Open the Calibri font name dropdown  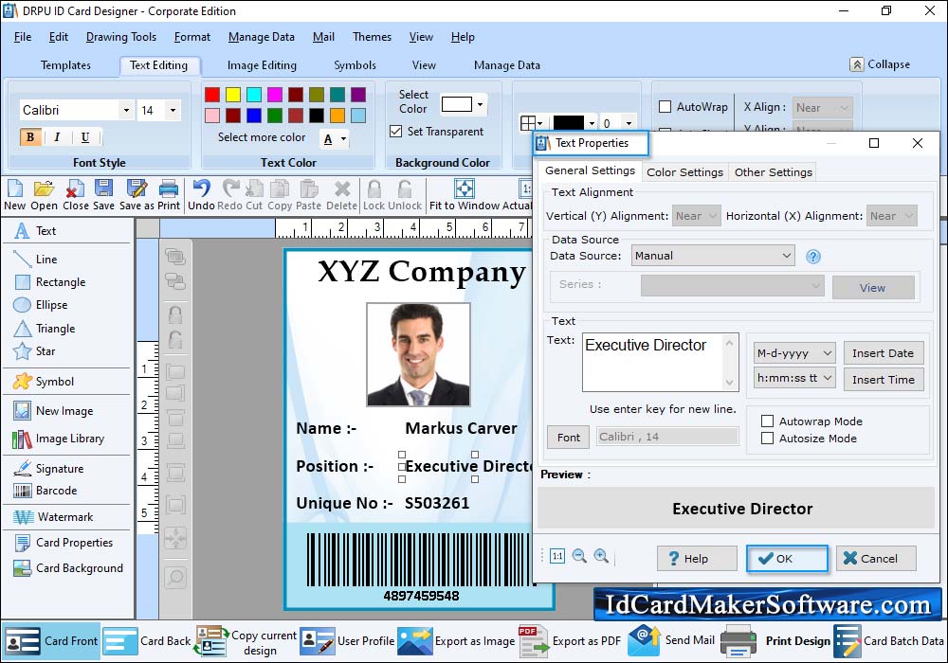(x=126, y=111)
